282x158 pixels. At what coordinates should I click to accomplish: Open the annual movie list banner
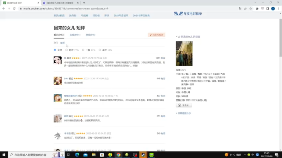[x=188, y=14]
